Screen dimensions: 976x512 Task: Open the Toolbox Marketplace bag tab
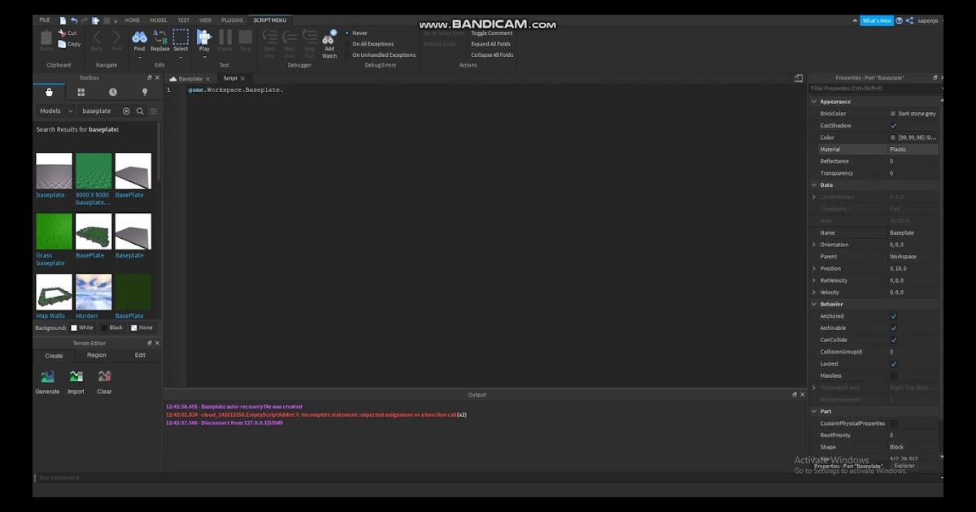coord(50,92)
